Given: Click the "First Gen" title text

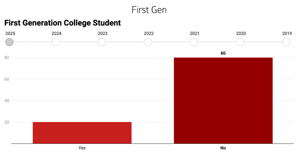Looking at the screenshot, I should coord(149,10).
